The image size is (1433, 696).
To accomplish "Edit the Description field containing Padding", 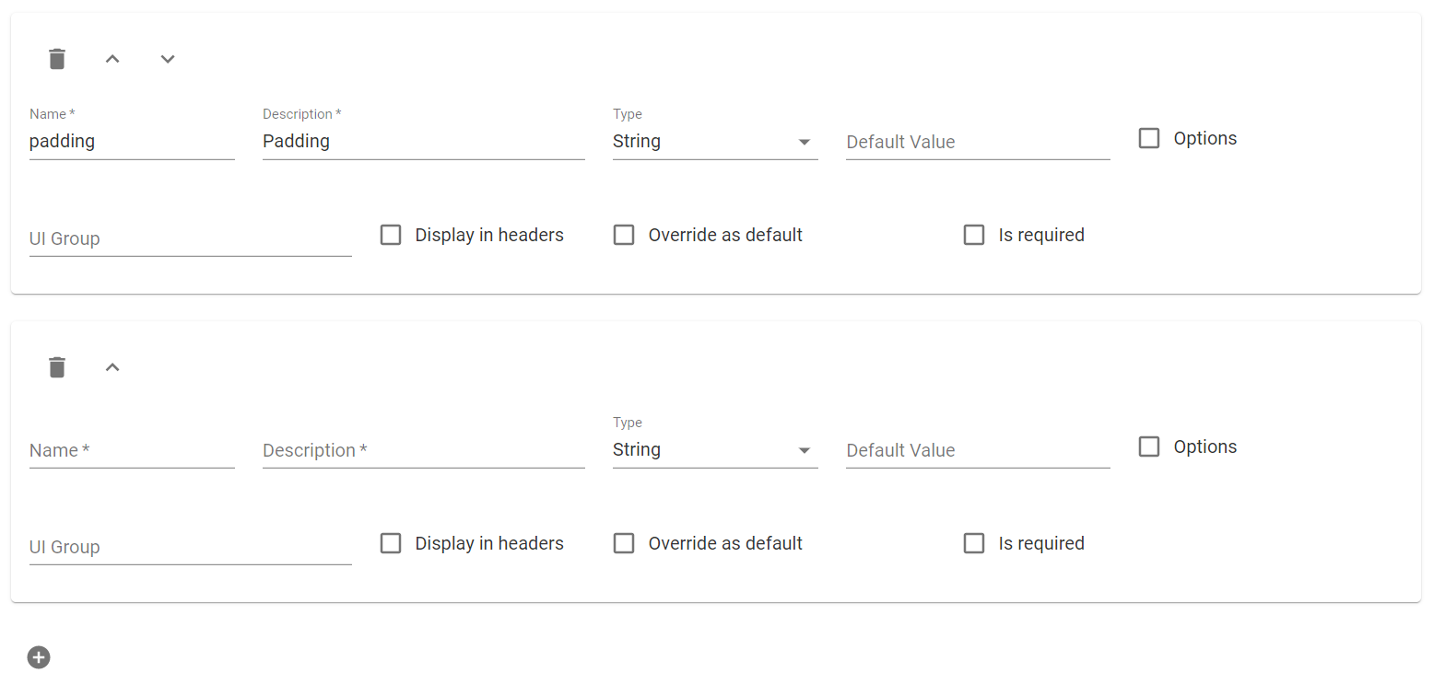I will click(x=423, y=142).
